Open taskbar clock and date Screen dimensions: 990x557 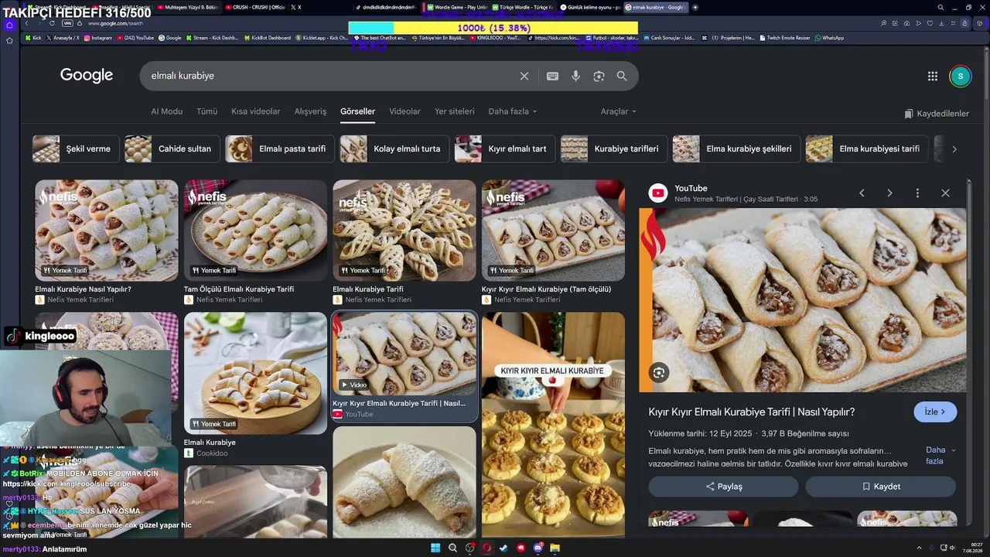[971, 548]
